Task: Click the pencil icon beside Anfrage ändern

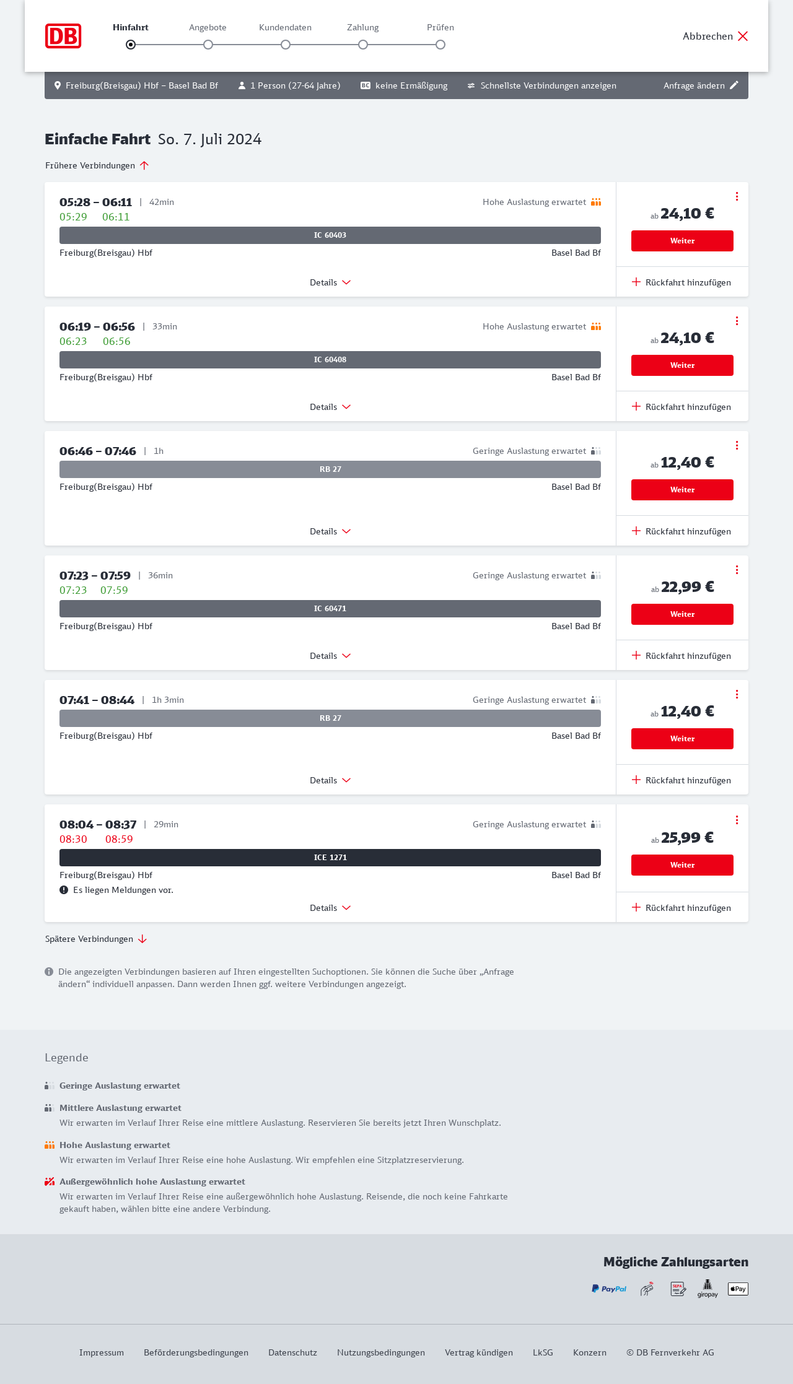Action: click(x=734, y=85)
